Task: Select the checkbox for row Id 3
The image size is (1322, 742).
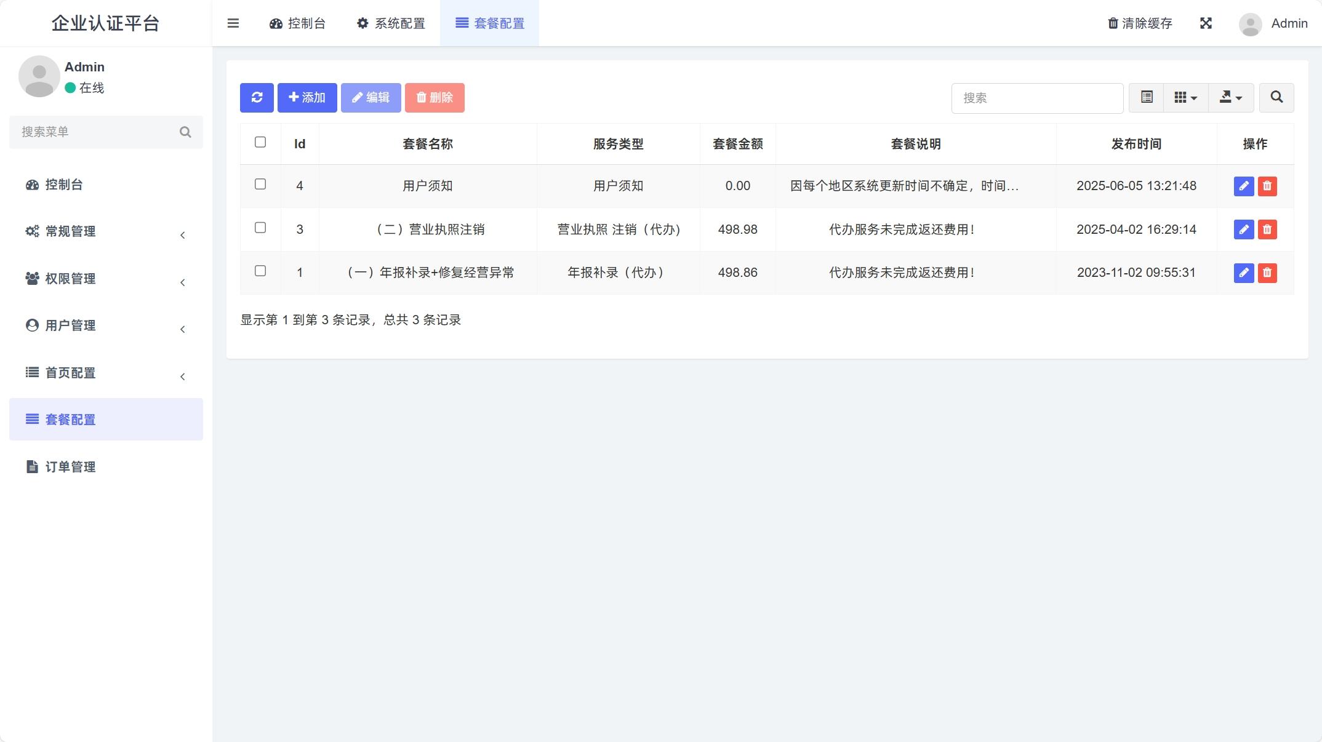Action: (260, 228)
